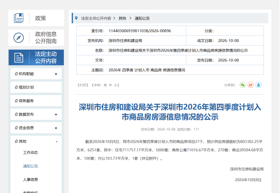Viewport: 280px width, 193px height.
Task: Click the 发布日期 table value 2026-10-08
Action: [x=228, y=60]
